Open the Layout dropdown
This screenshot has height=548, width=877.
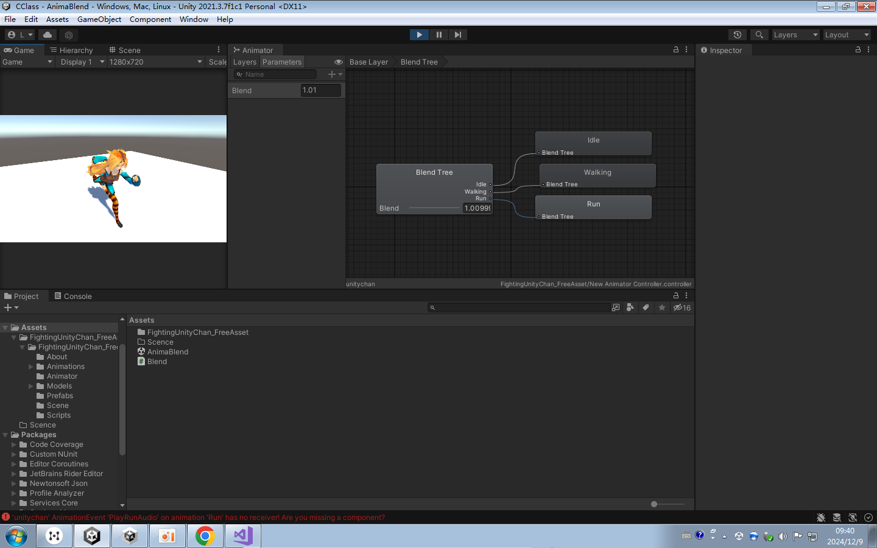847,35
